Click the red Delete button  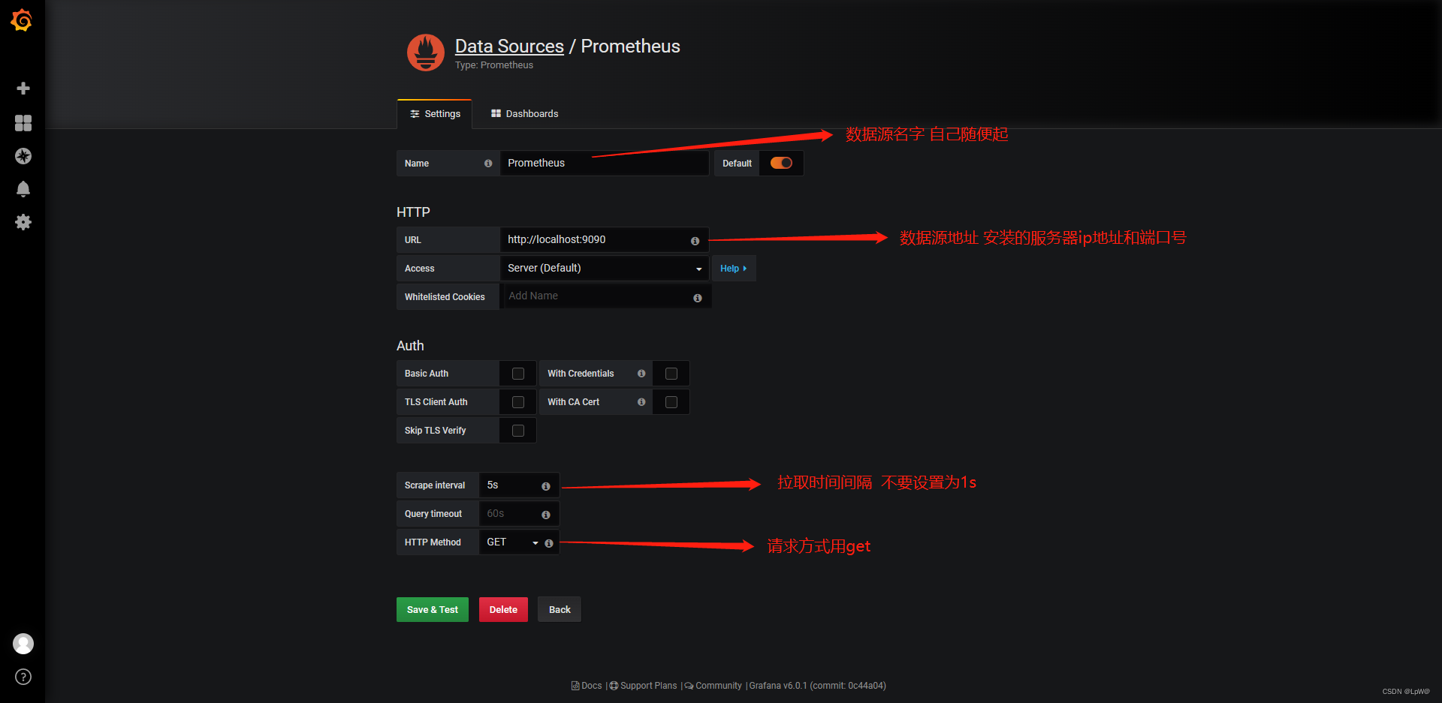click(x=503, y=610)
